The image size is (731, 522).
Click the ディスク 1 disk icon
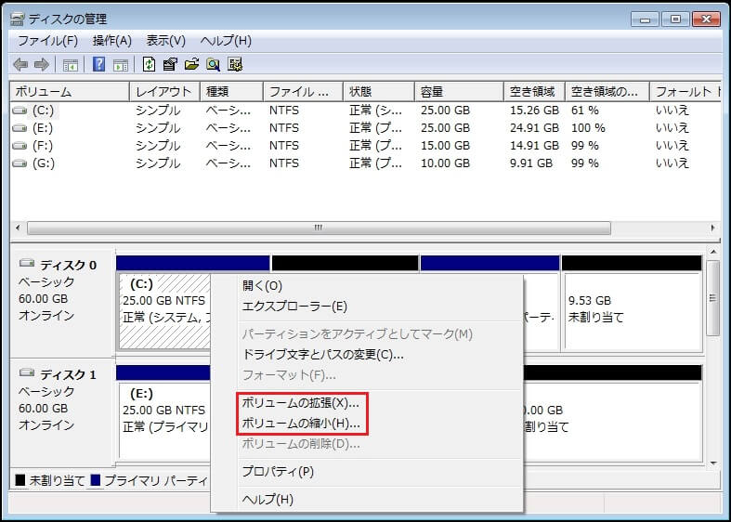pos(27,372)
